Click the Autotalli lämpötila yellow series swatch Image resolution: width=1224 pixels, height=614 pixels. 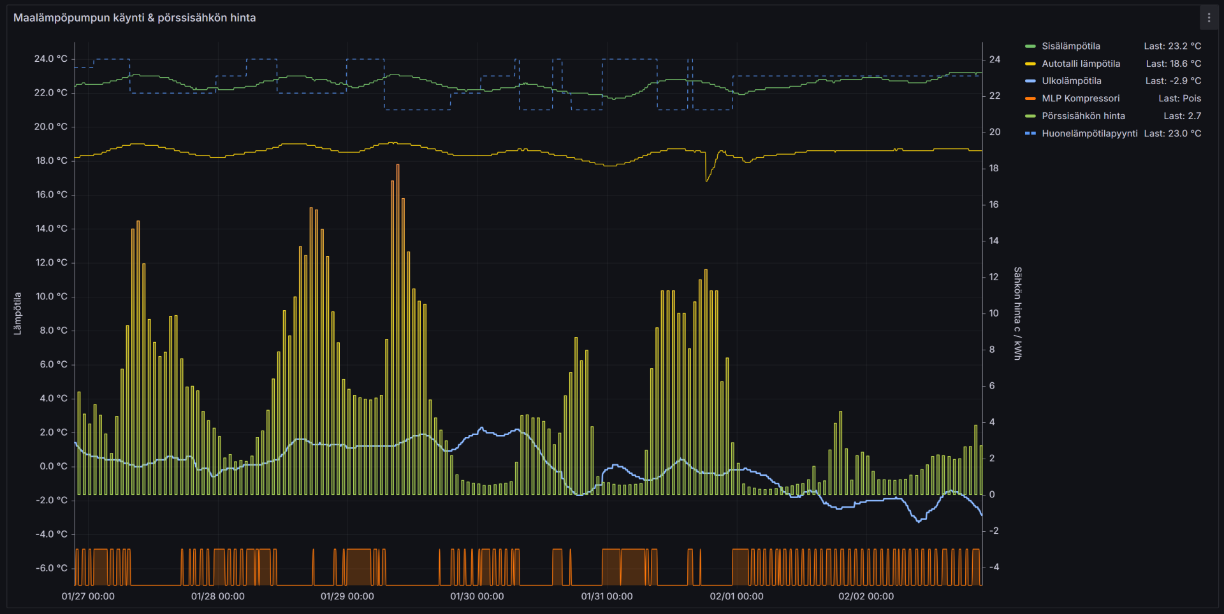tap(1030, 64)
